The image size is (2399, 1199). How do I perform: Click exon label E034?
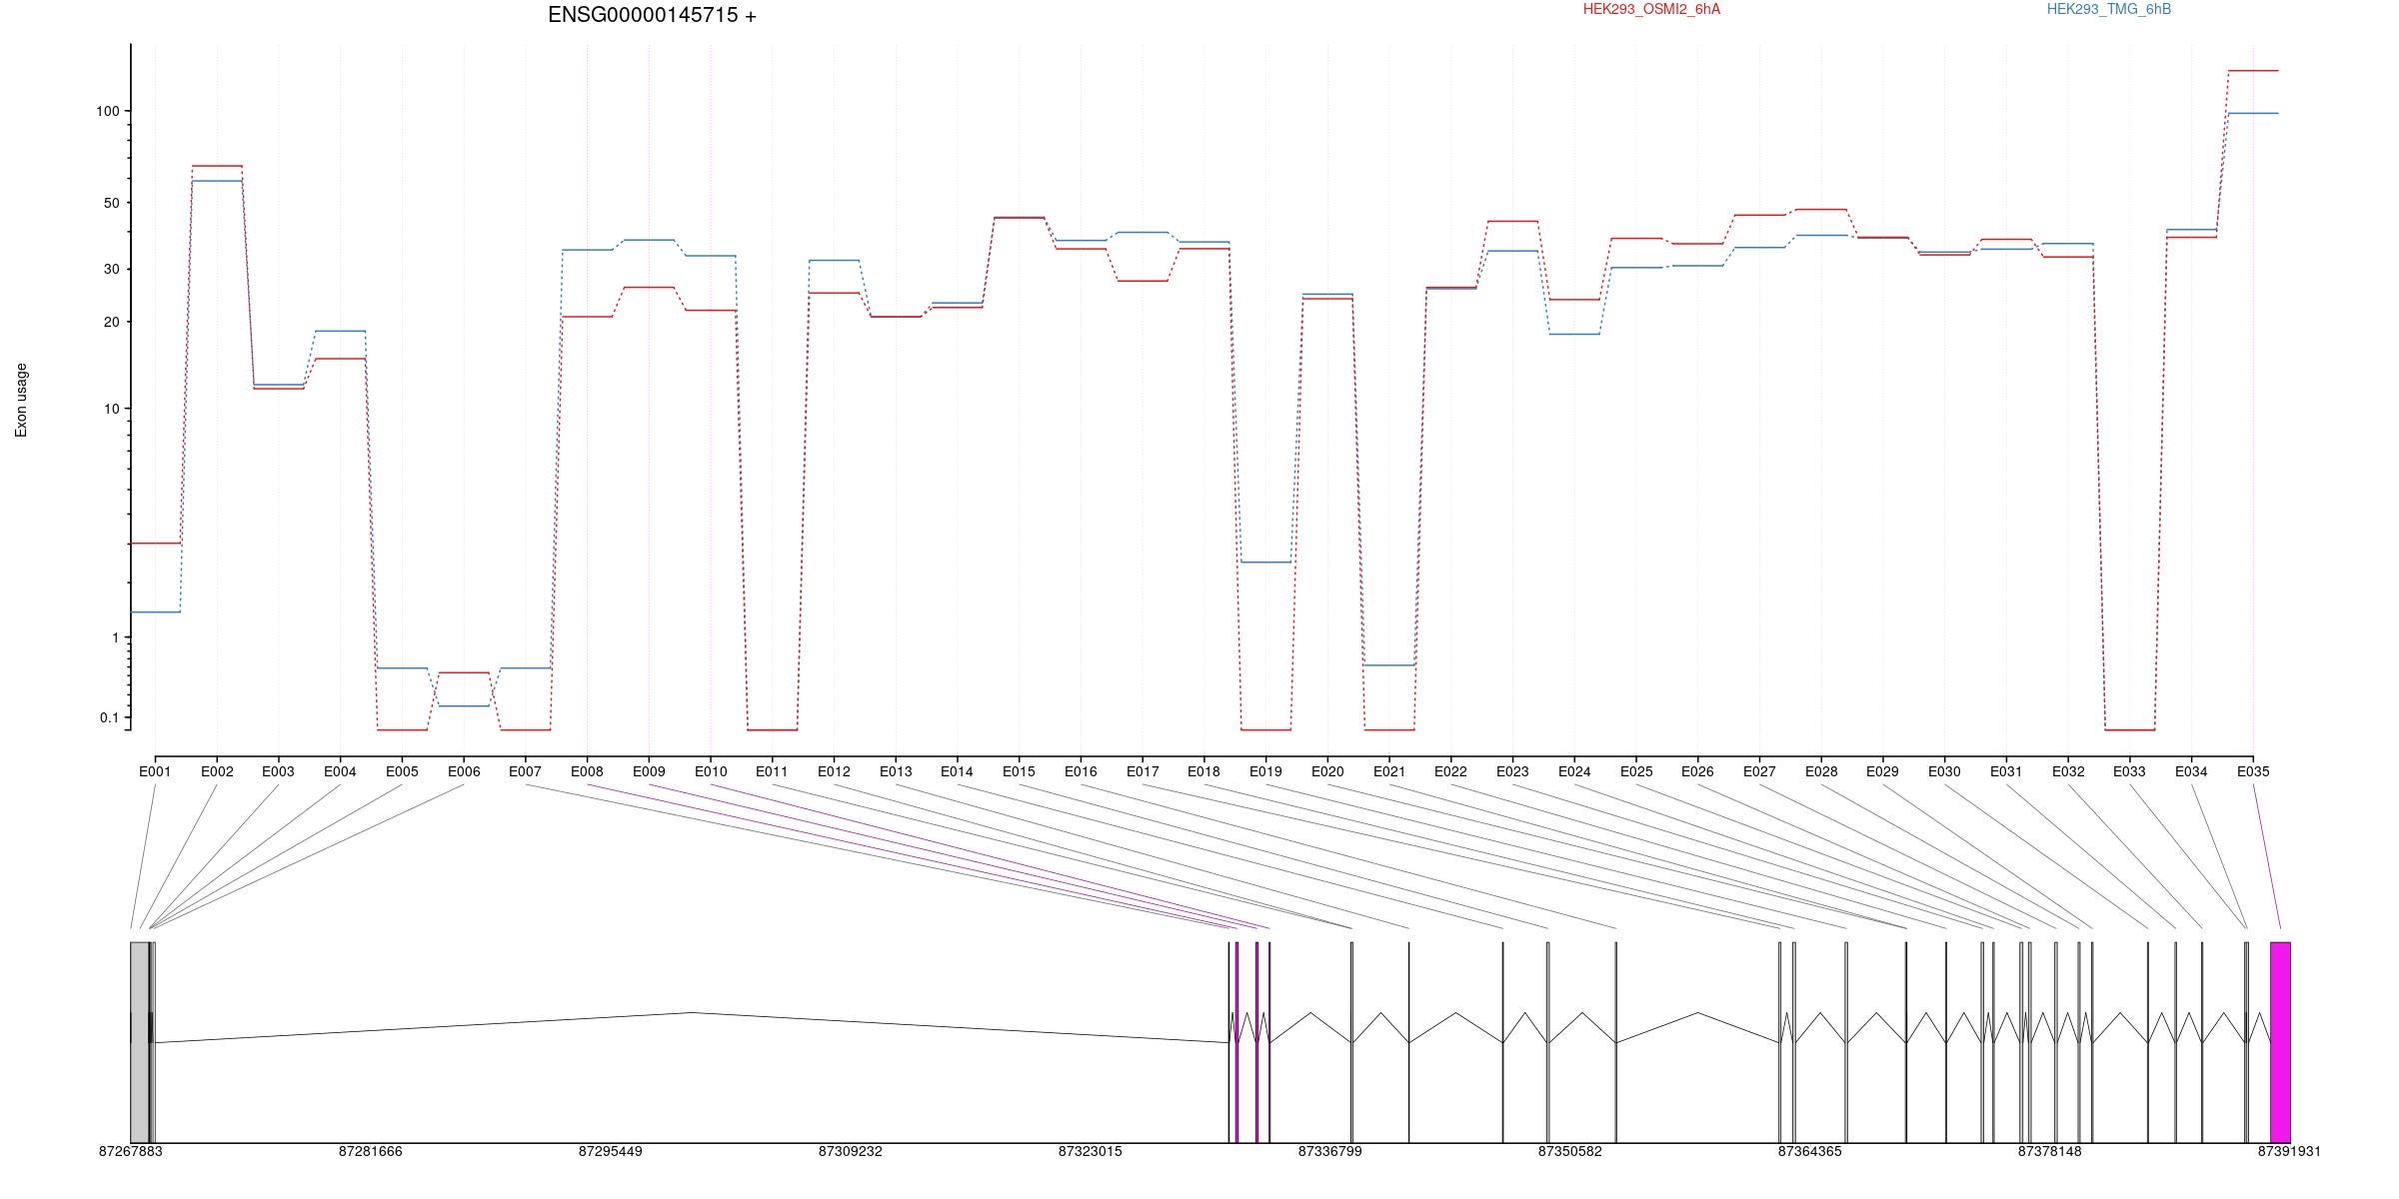(2191, 771)
